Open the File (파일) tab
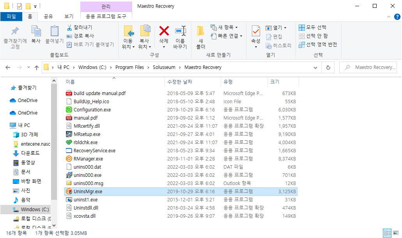 coord(11,16)
